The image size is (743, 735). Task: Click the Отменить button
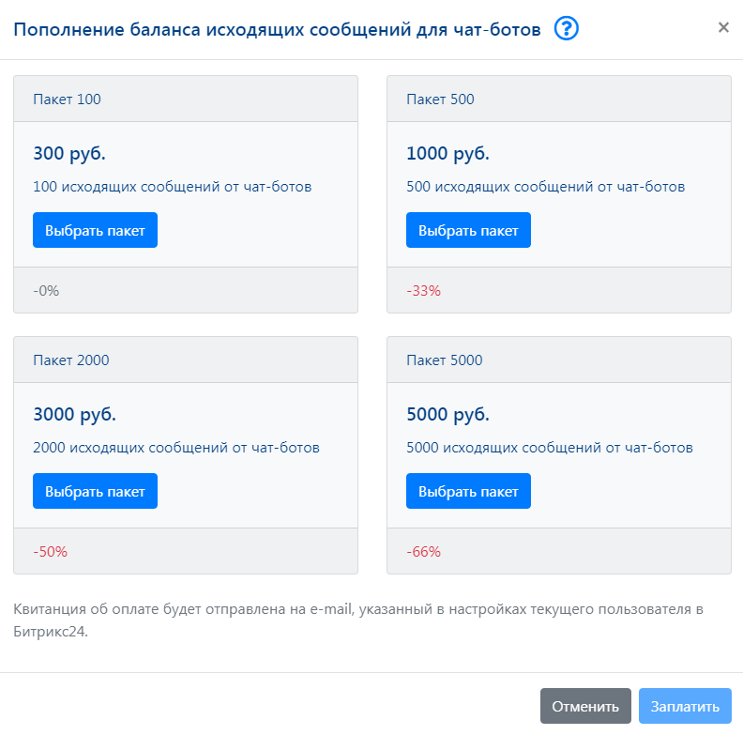(585, 706)
